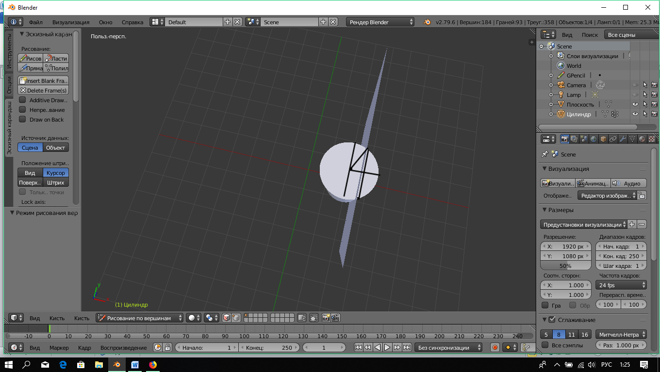Switch to the Инструменты sidebar tab
The height and width of the screenshot is (372, 660).
tap(9, 51)
